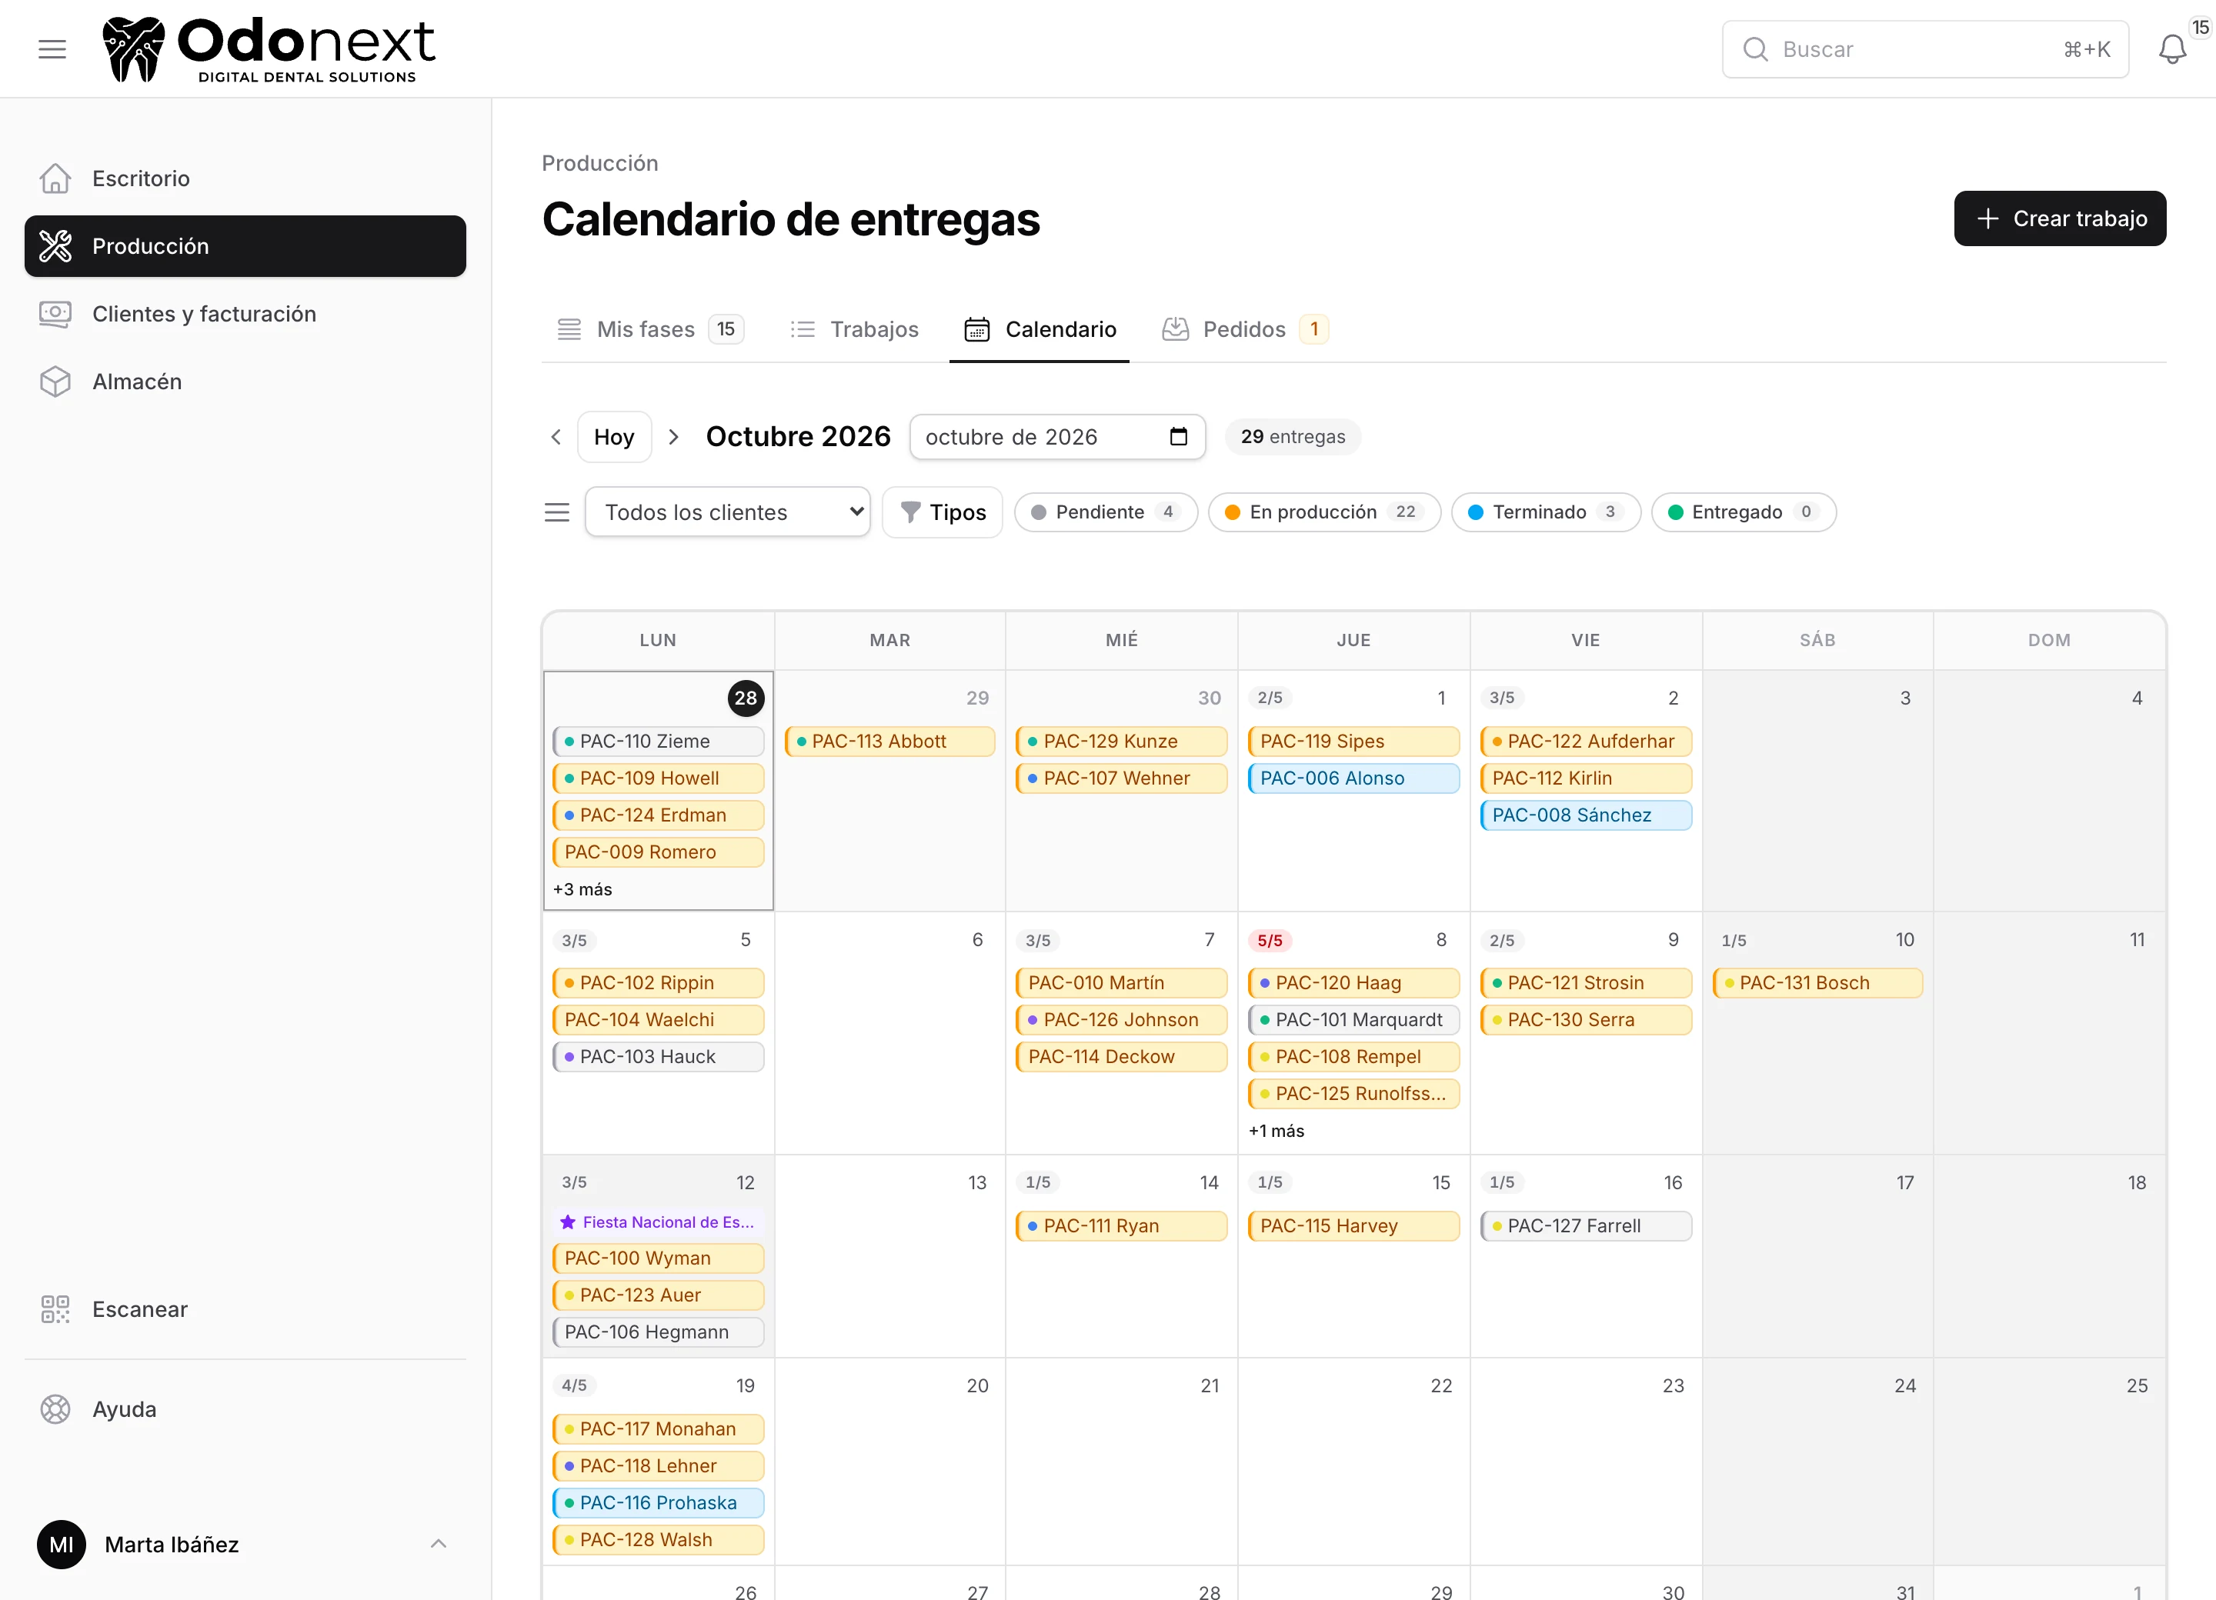Click the Odonext tooth logo

coord(133,48)
